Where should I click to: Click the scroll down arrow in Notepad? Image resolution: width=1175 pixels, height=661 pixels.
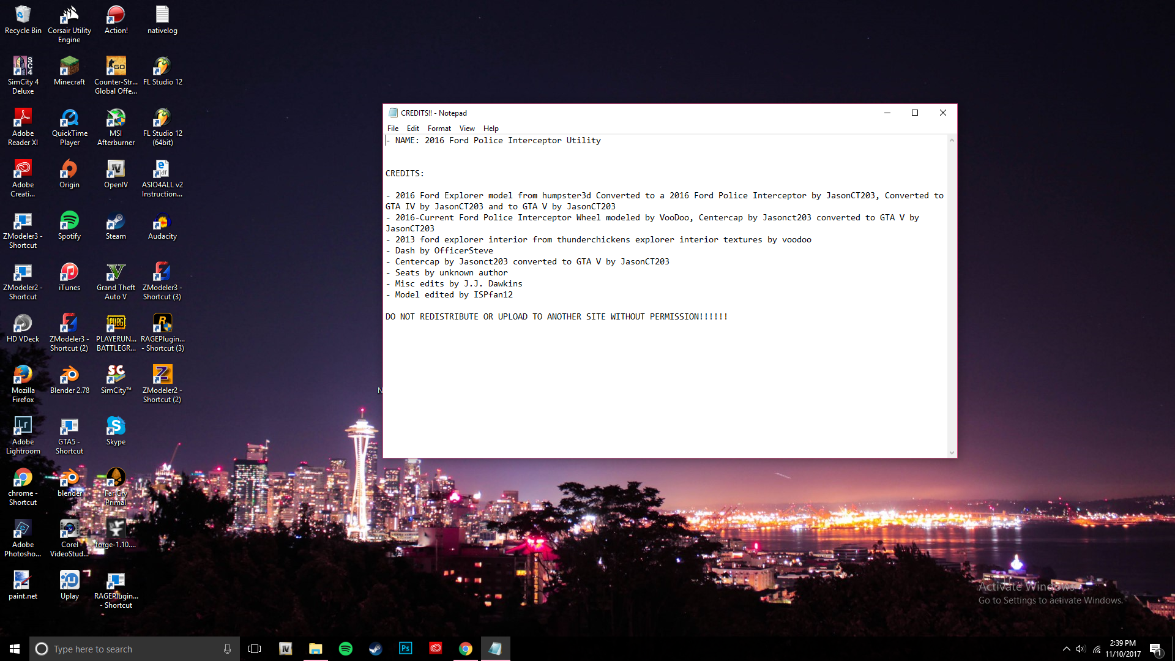coord(952,453)
